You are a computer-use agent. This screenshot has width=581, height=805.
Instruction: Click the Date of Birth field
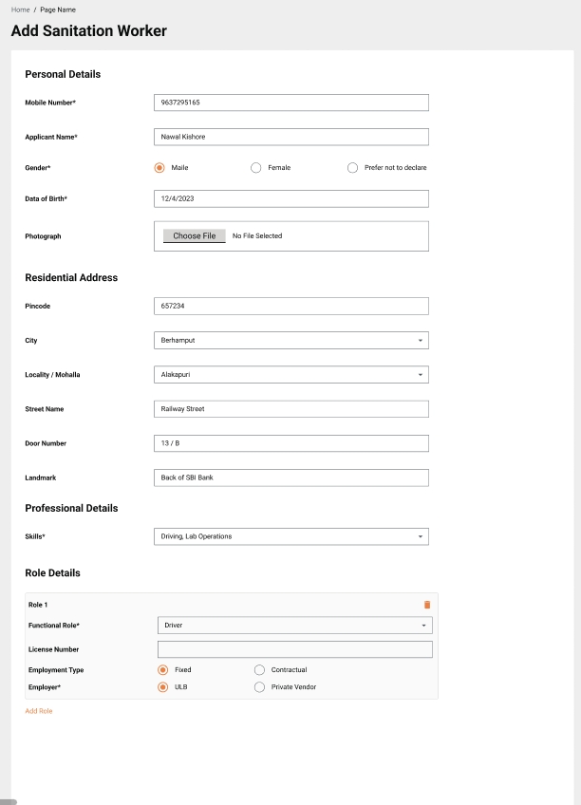pos(290,198)
